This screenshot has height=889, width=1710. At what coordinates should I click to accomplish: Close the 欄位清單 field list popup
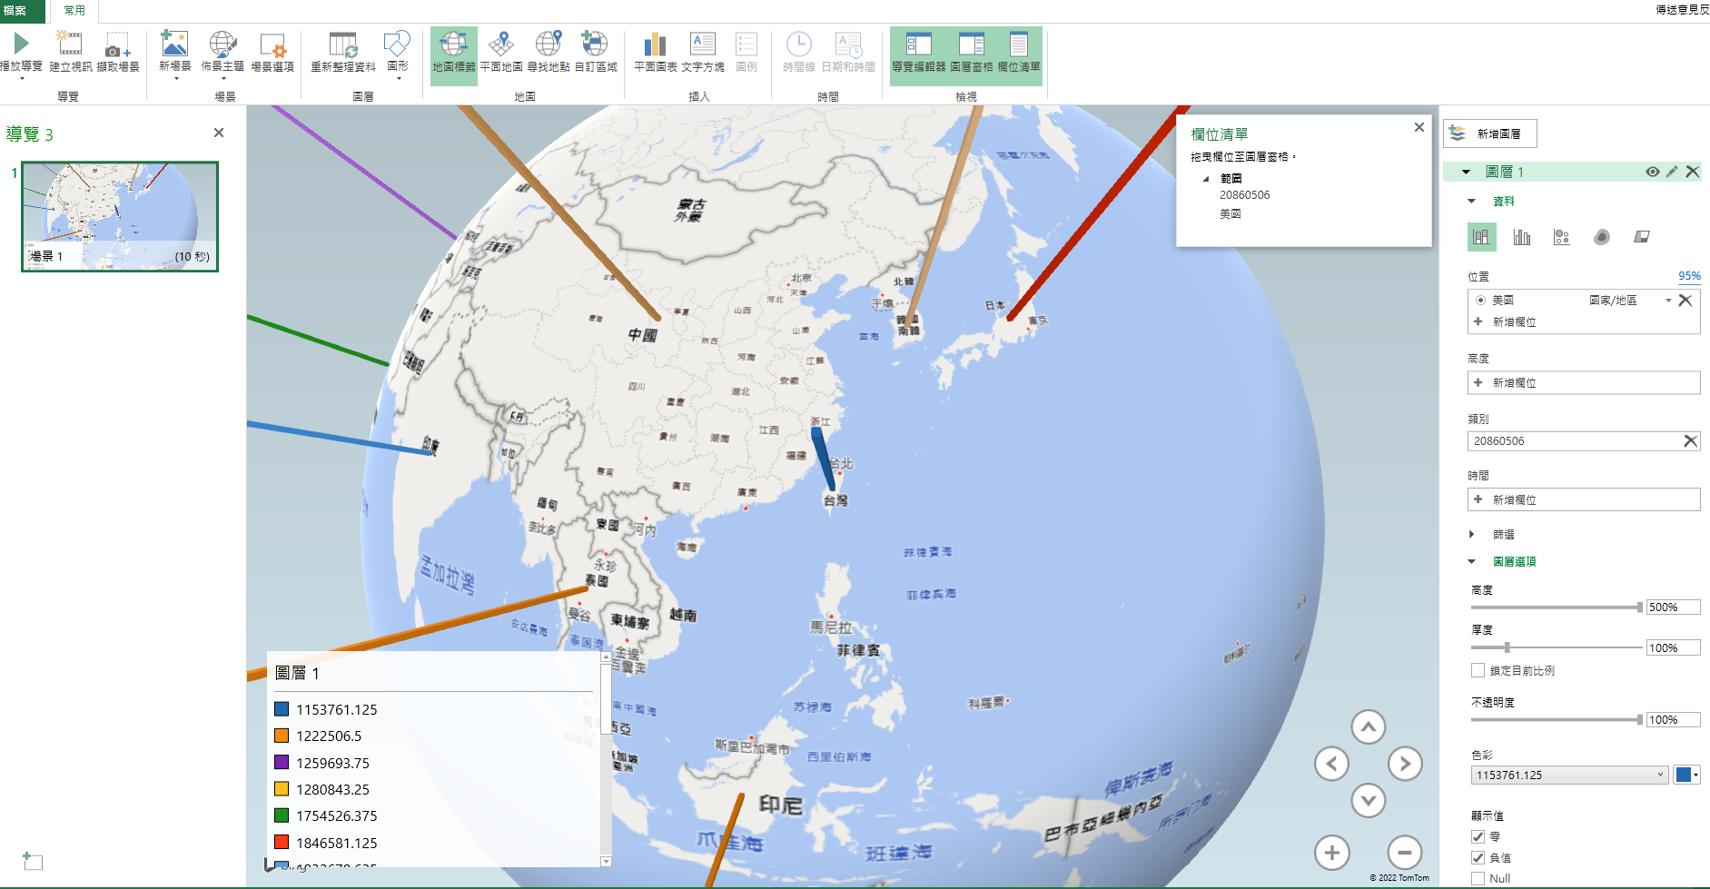1419,127
